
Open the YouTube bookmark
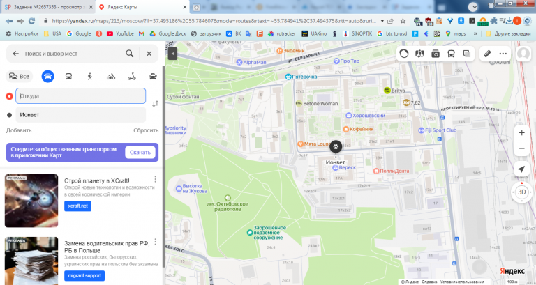pyautogui.click(x=120, y=33)
